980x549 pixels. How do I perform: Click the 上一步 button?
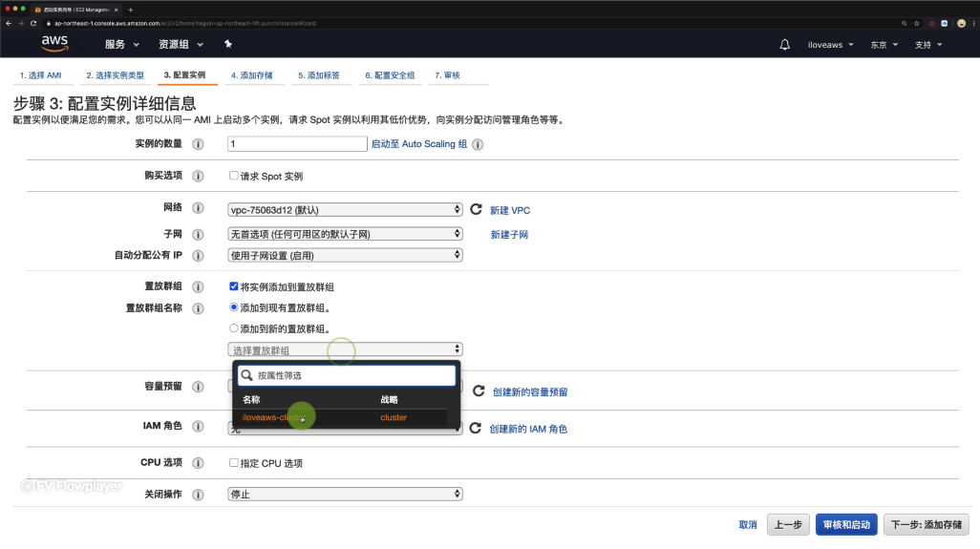(x=788, y=524)
